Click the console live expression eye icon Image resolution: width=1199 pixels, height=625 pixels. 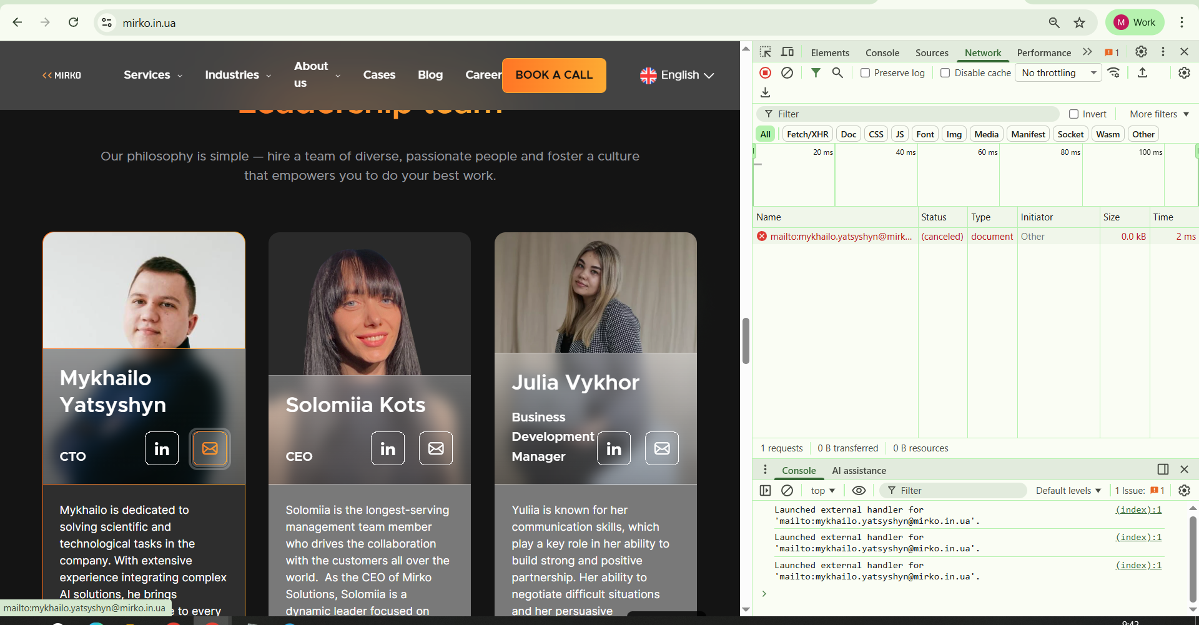tap(859, 491)
